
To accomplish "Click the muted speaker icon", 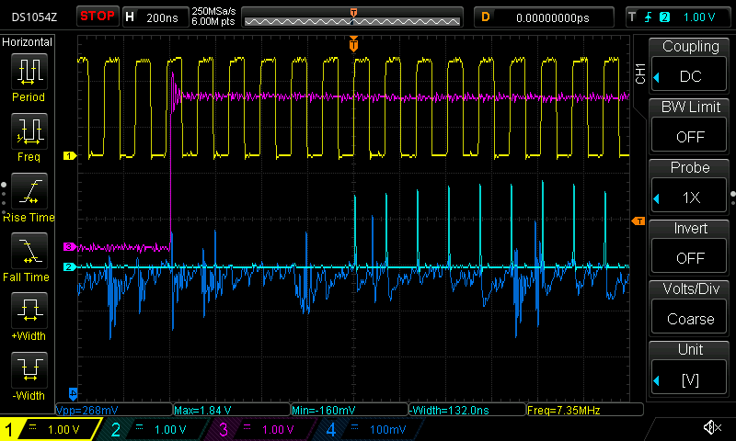I will [x=711, y=428].
